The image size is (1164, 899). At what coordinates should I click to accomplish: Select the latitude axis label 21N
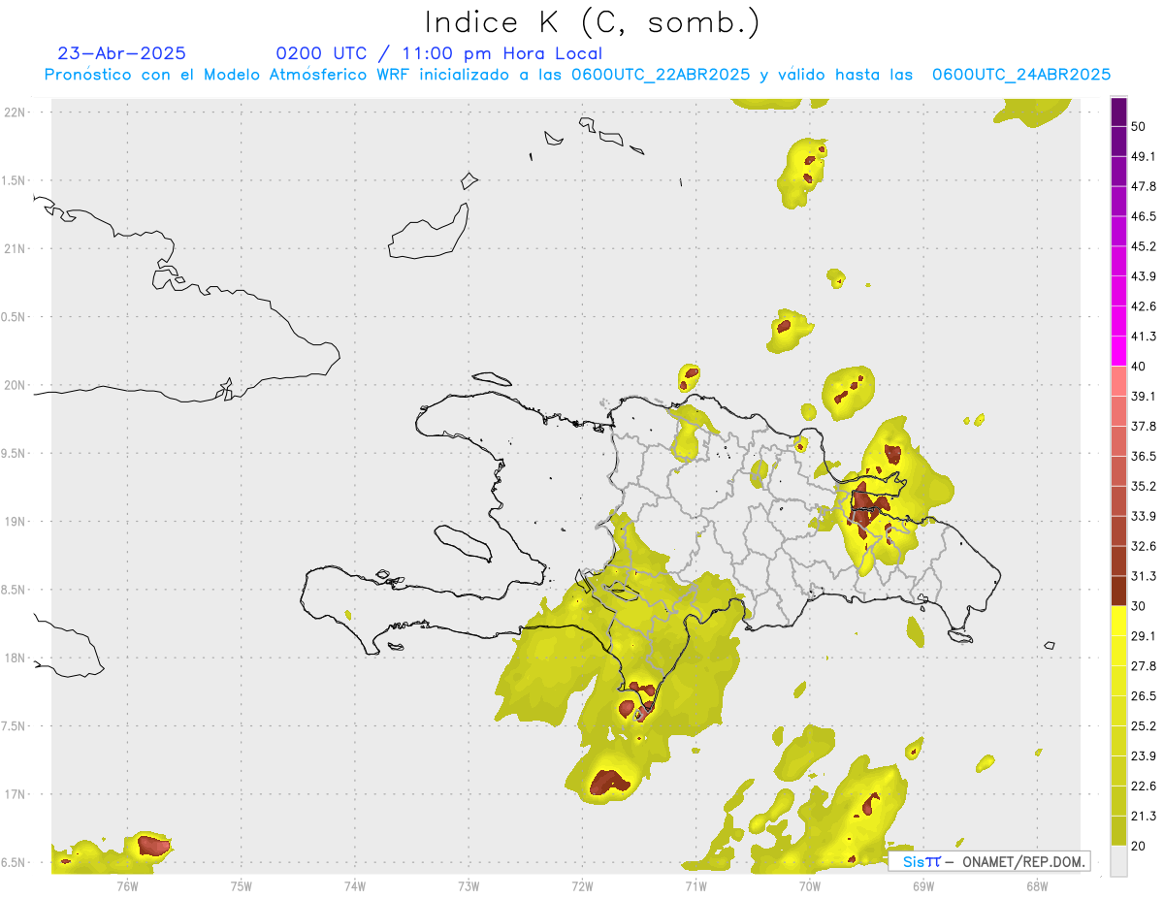click(x=15, y=249)
